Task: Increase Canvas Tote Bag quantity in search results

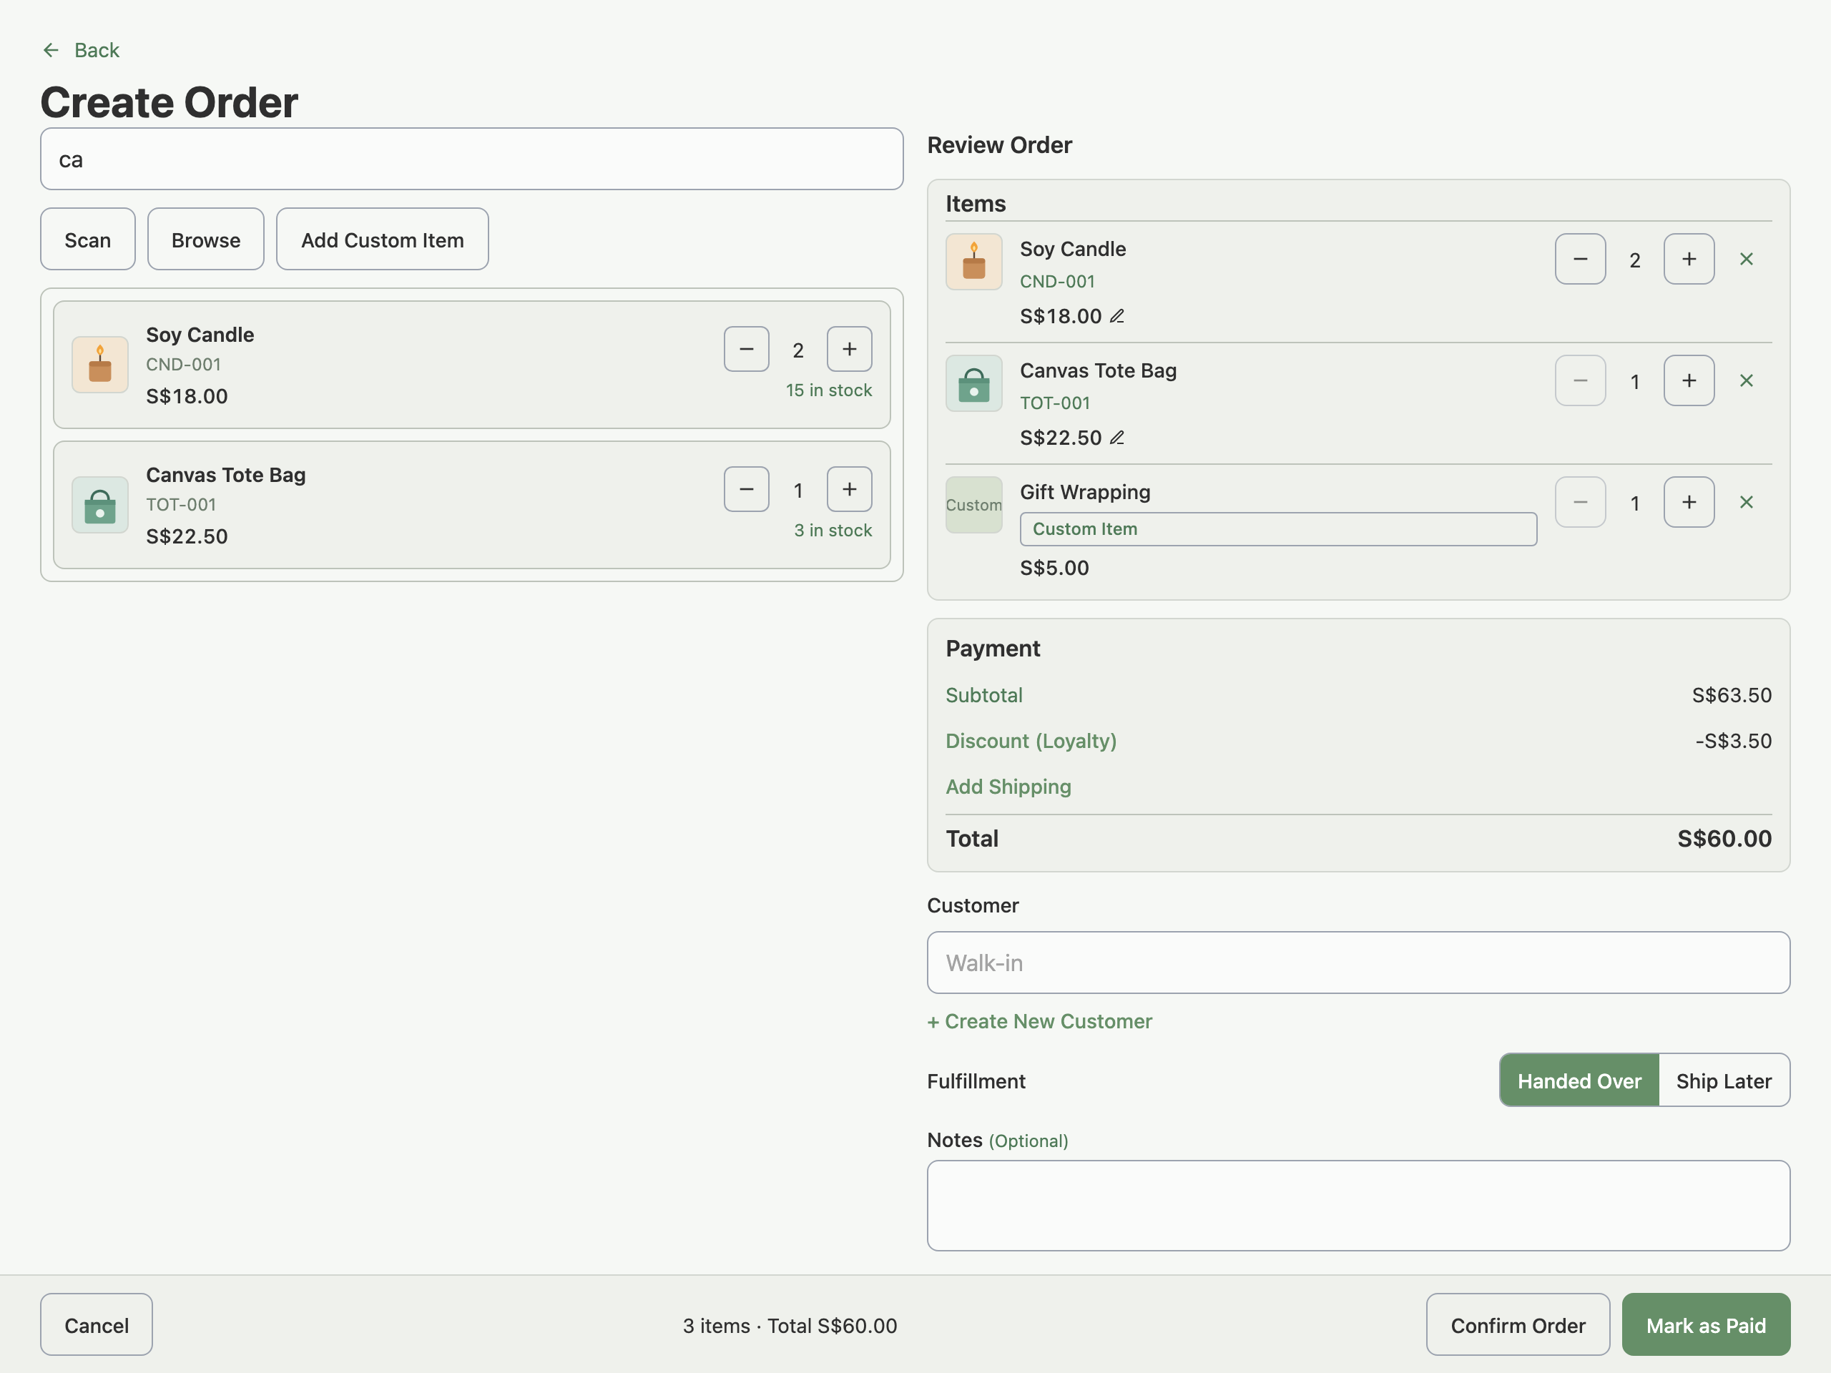Action: tap(849, 489)
